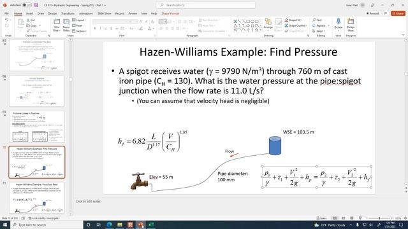Click the New Slide button
Viewport: 408px width, 229px height.
57,25
